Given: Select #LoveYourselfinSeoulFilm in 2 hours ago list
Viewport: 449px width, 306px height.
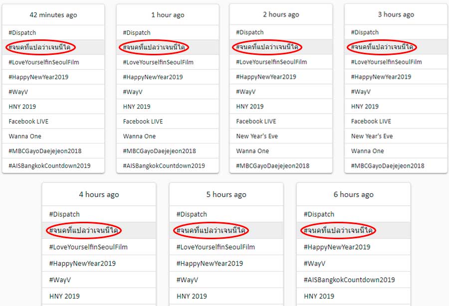Looking at the screenshot, I should [271, 62].
